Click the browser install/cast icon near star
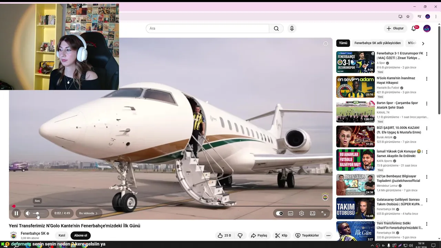 (400, 17)
